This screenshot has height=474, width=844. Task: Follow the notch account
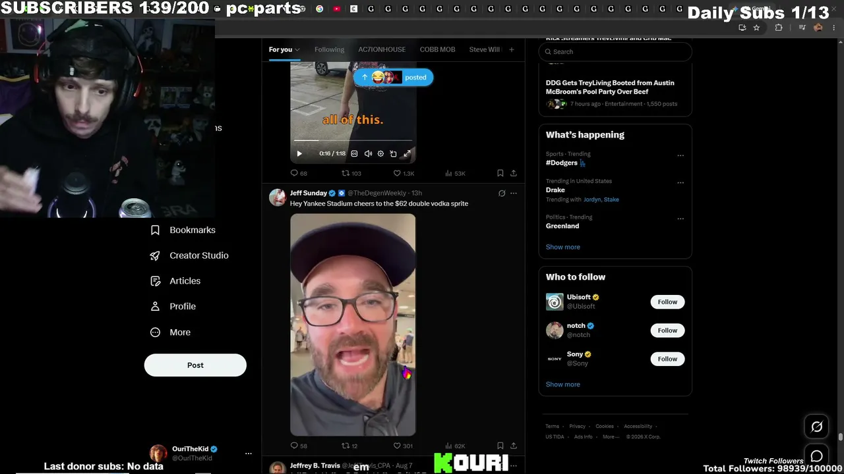coord(667,330)
